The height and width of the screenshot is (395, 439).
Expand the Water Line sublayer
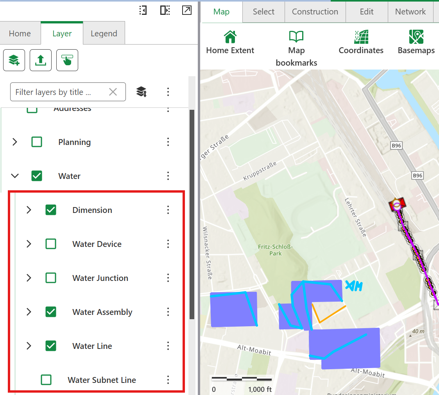point(29,346)
